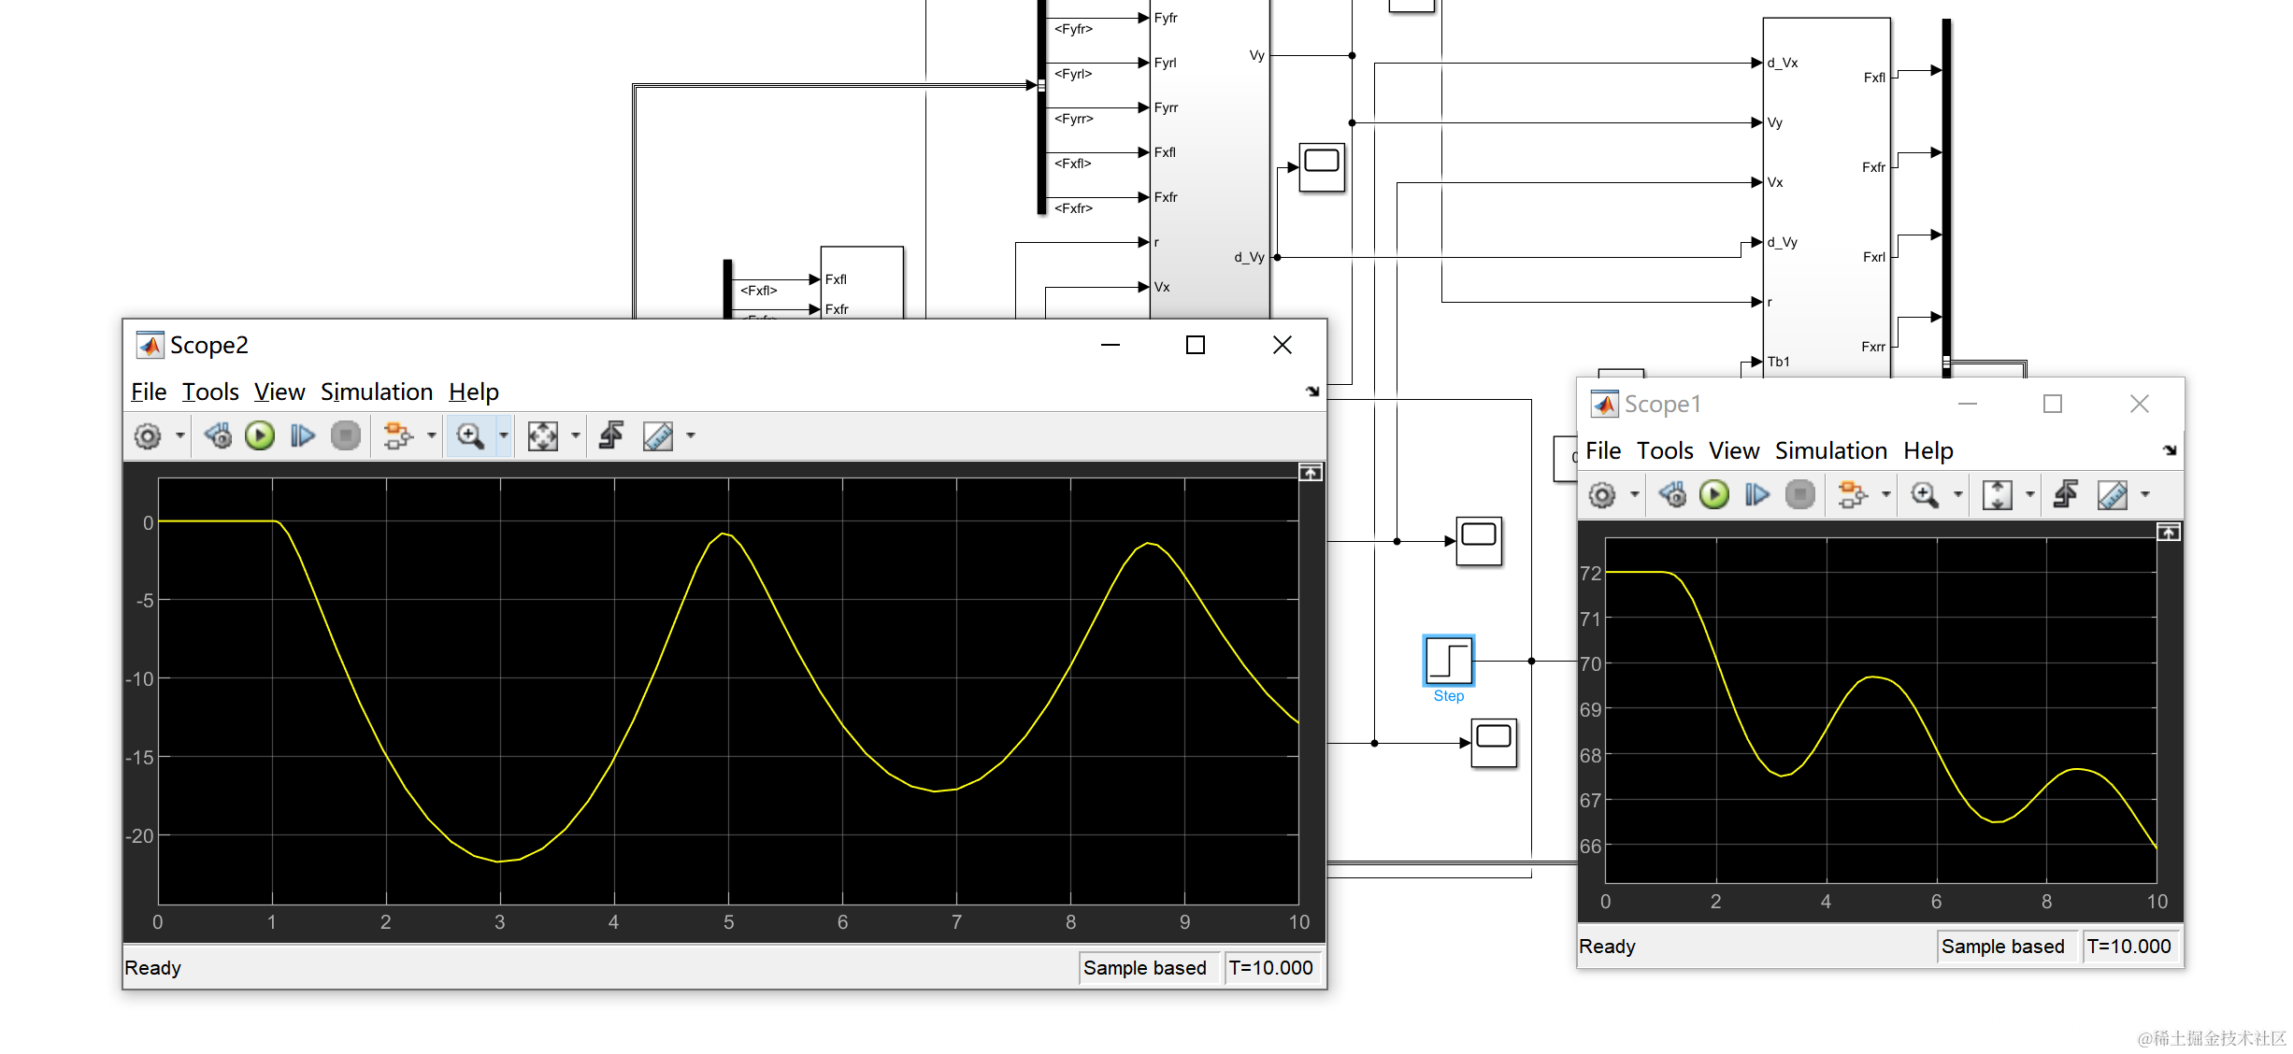Expand Scope2 measurements dropdown arrow

(x=692, y=435)
